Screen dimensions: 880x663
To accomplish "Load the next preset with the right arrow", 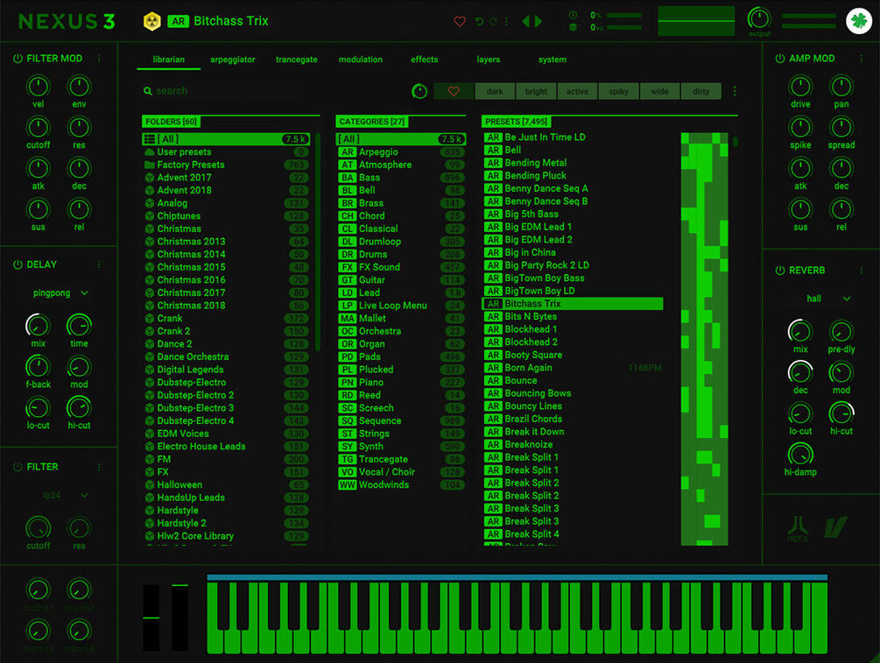I will coord(538,21).
